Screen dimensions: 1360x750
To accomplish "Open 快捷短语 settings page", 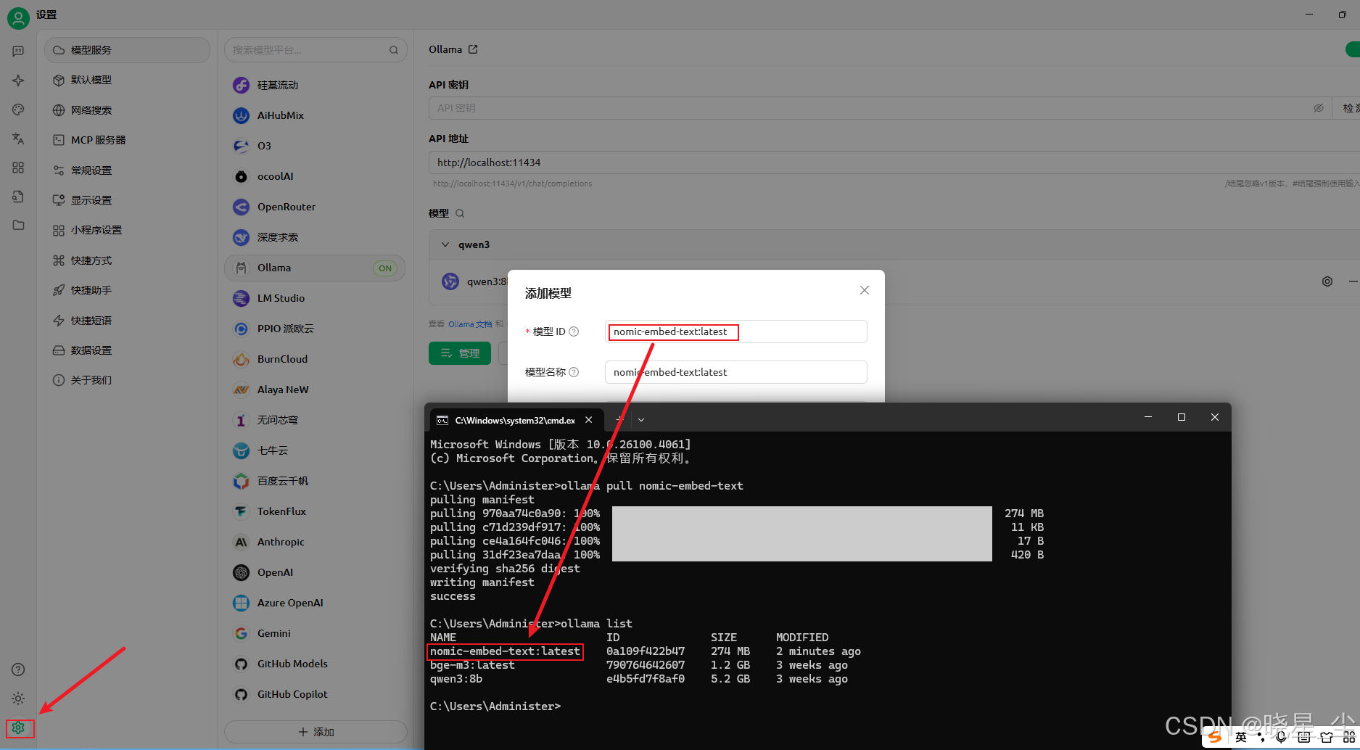I will coord(127,321).
